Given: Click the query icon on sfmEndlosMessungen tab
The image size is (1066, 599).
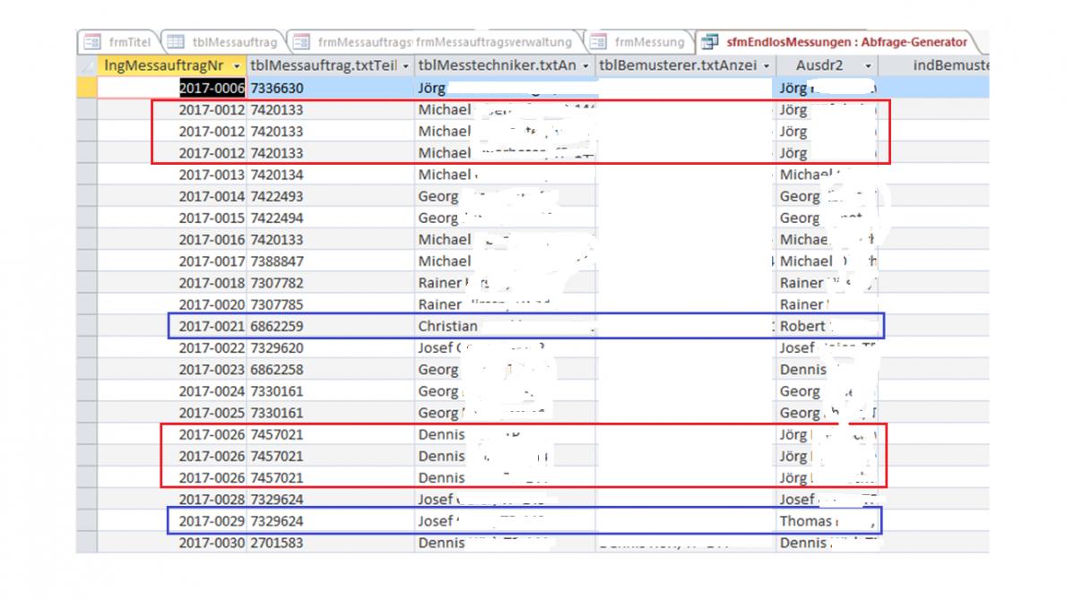Looking at the screenshot, I should (709, 42).
